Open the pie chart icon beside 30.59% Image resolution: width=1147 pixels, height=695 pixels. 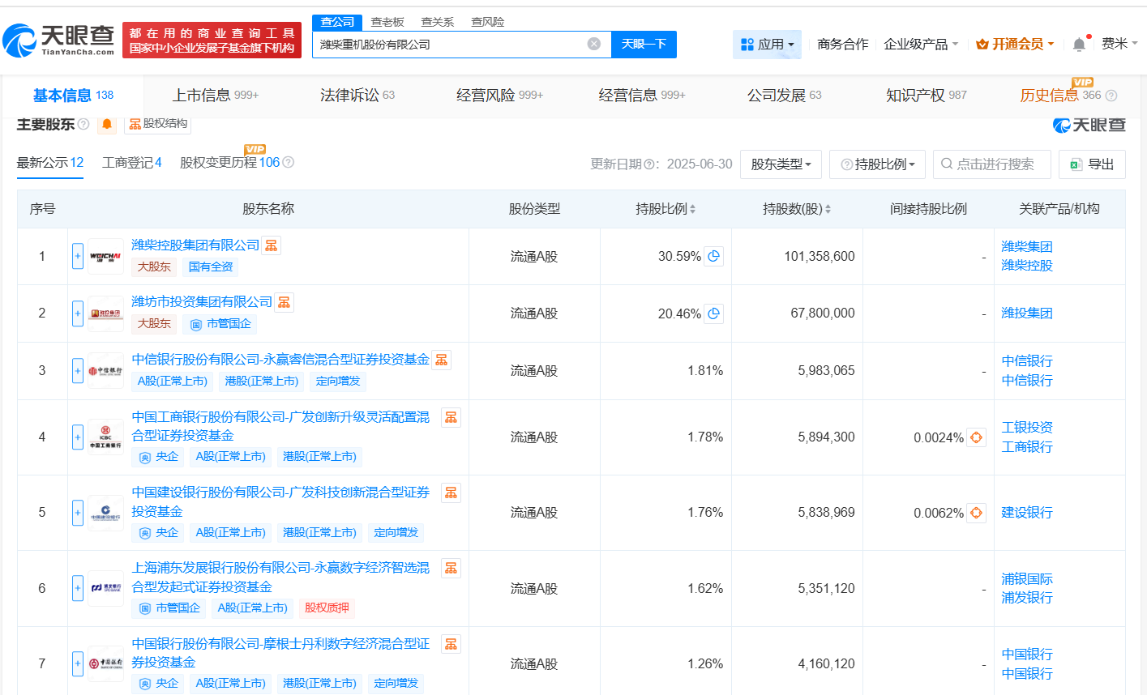point(713,255)
